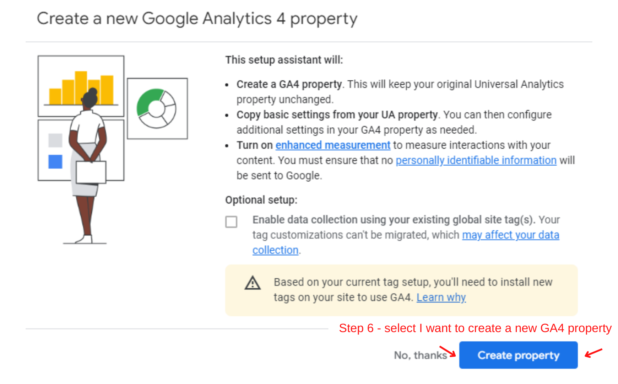The width and height of the screenshot is (618, 384).
Task: Open the personally identifiable information link
Action: [476, 160]
